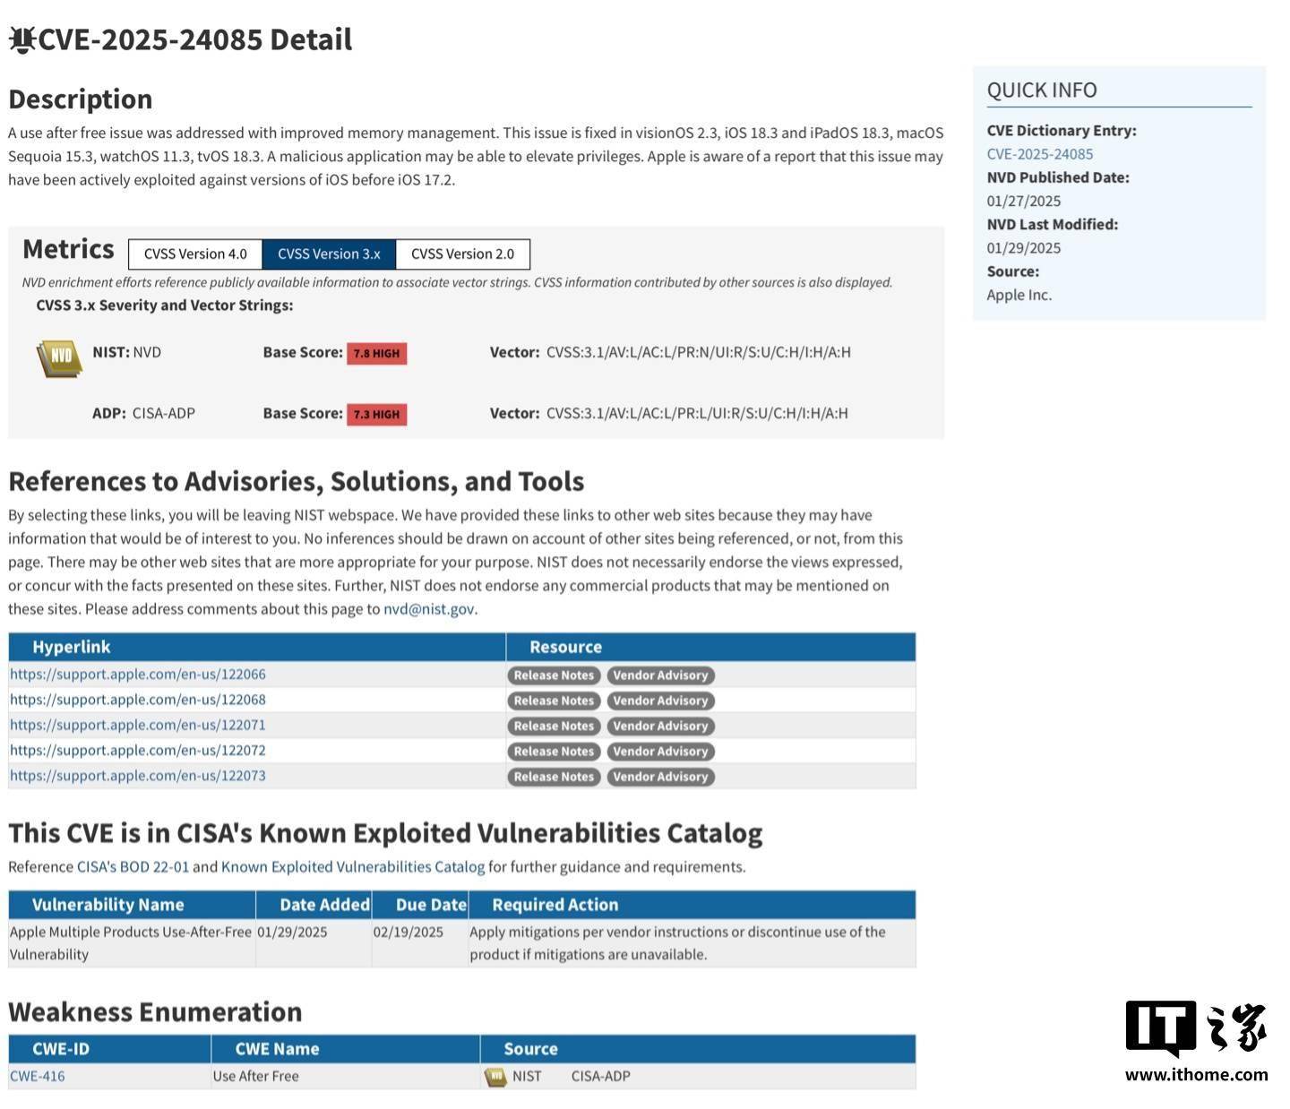Viewport: 1290px width, 1109px height.
Task: Click the Vulnerability Name column header
Action: 132,905
